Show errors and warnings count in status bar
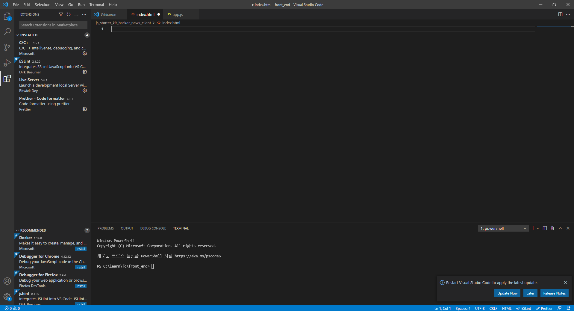Screen dimensions: 574x311 tap(12, 308)
